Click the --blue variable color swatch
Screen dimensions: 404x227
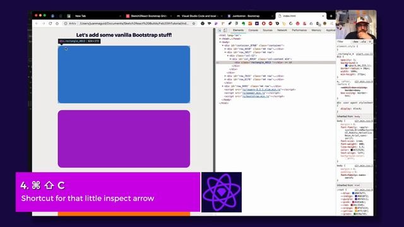353,193
